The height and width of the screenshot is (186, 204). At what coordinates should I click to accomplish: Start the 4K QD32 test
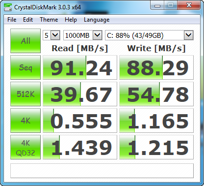click(25, 147)
